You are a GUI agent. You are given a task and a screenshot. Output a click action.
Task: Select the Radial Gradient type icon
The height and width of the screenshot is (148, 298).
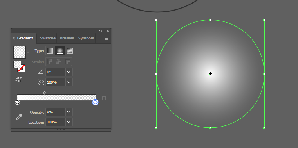(60, 51)
